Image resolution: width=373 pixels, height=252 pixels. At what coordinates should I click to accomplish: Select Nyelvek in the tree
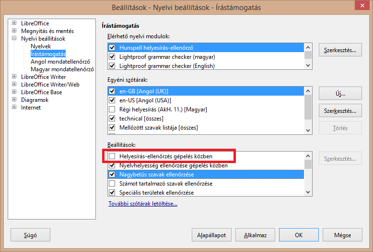point(41,46)
